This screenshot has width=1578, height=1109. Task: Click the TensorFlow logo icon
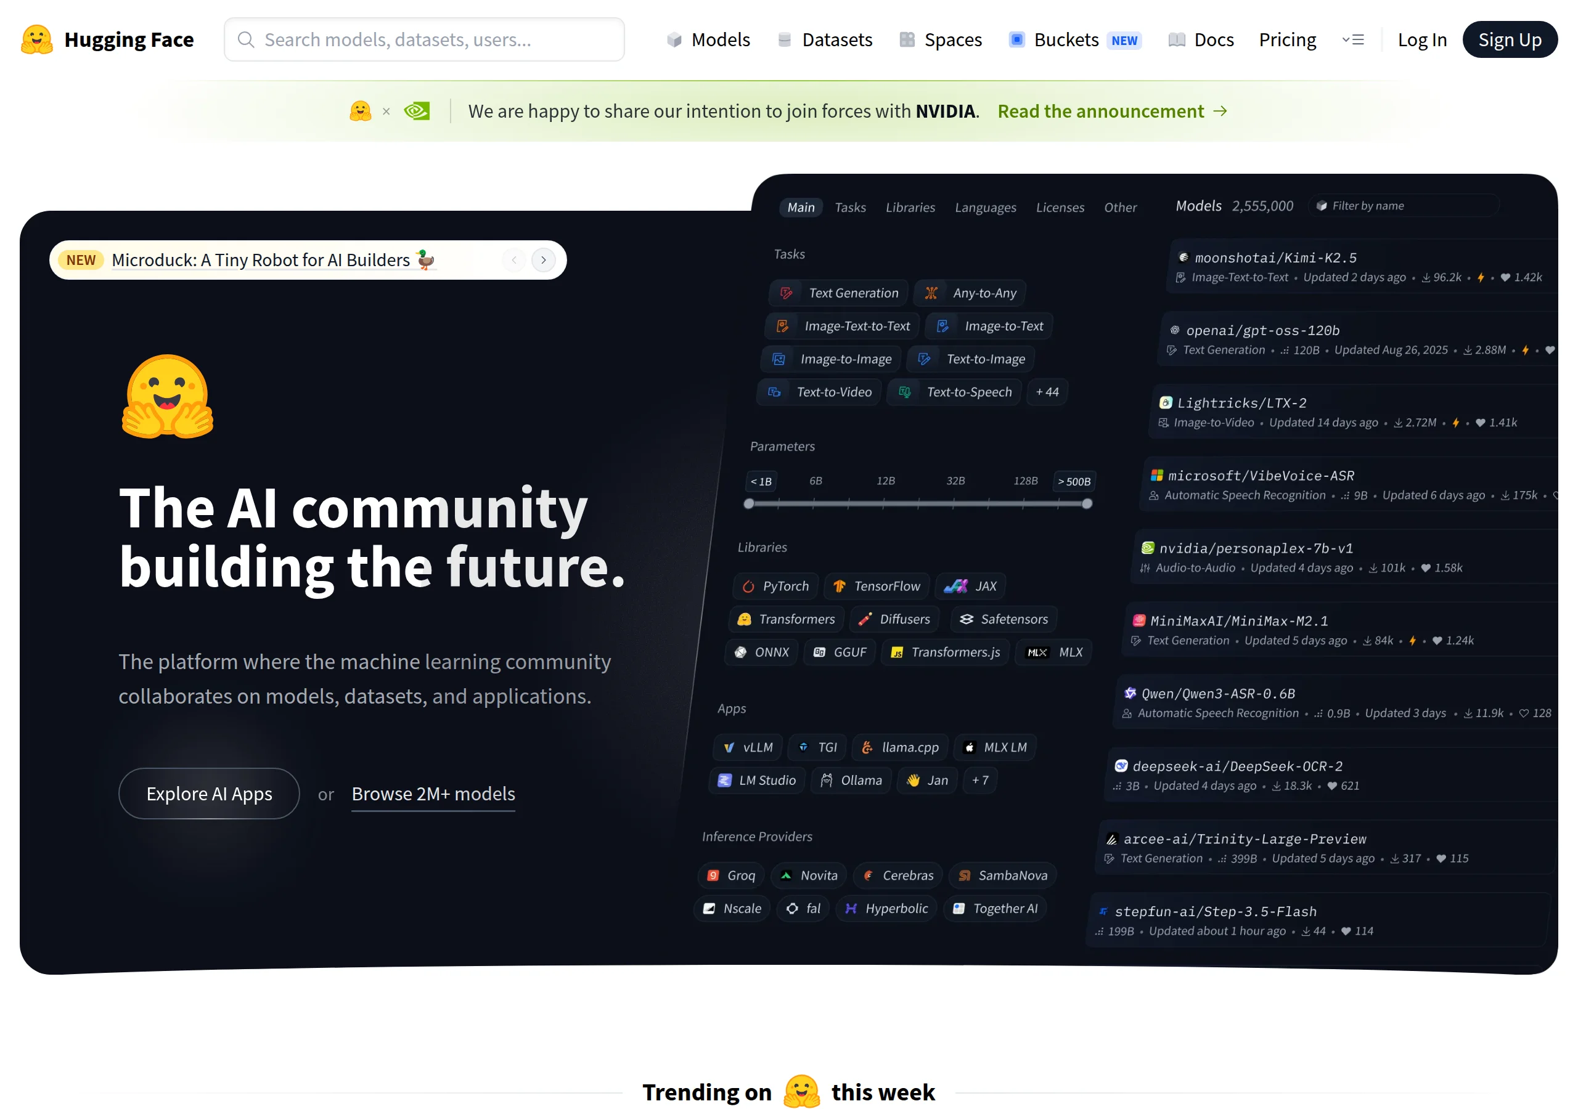[839, 586]
